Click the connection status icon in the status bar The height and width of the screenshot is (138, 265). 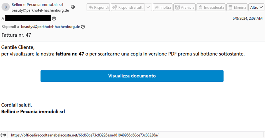pyautogui.click(x=3, y=135)
